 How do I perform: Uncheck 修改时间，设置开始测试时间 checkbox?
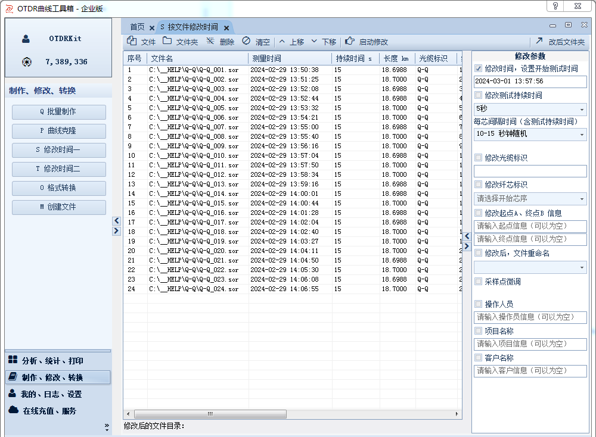[479, 68]
